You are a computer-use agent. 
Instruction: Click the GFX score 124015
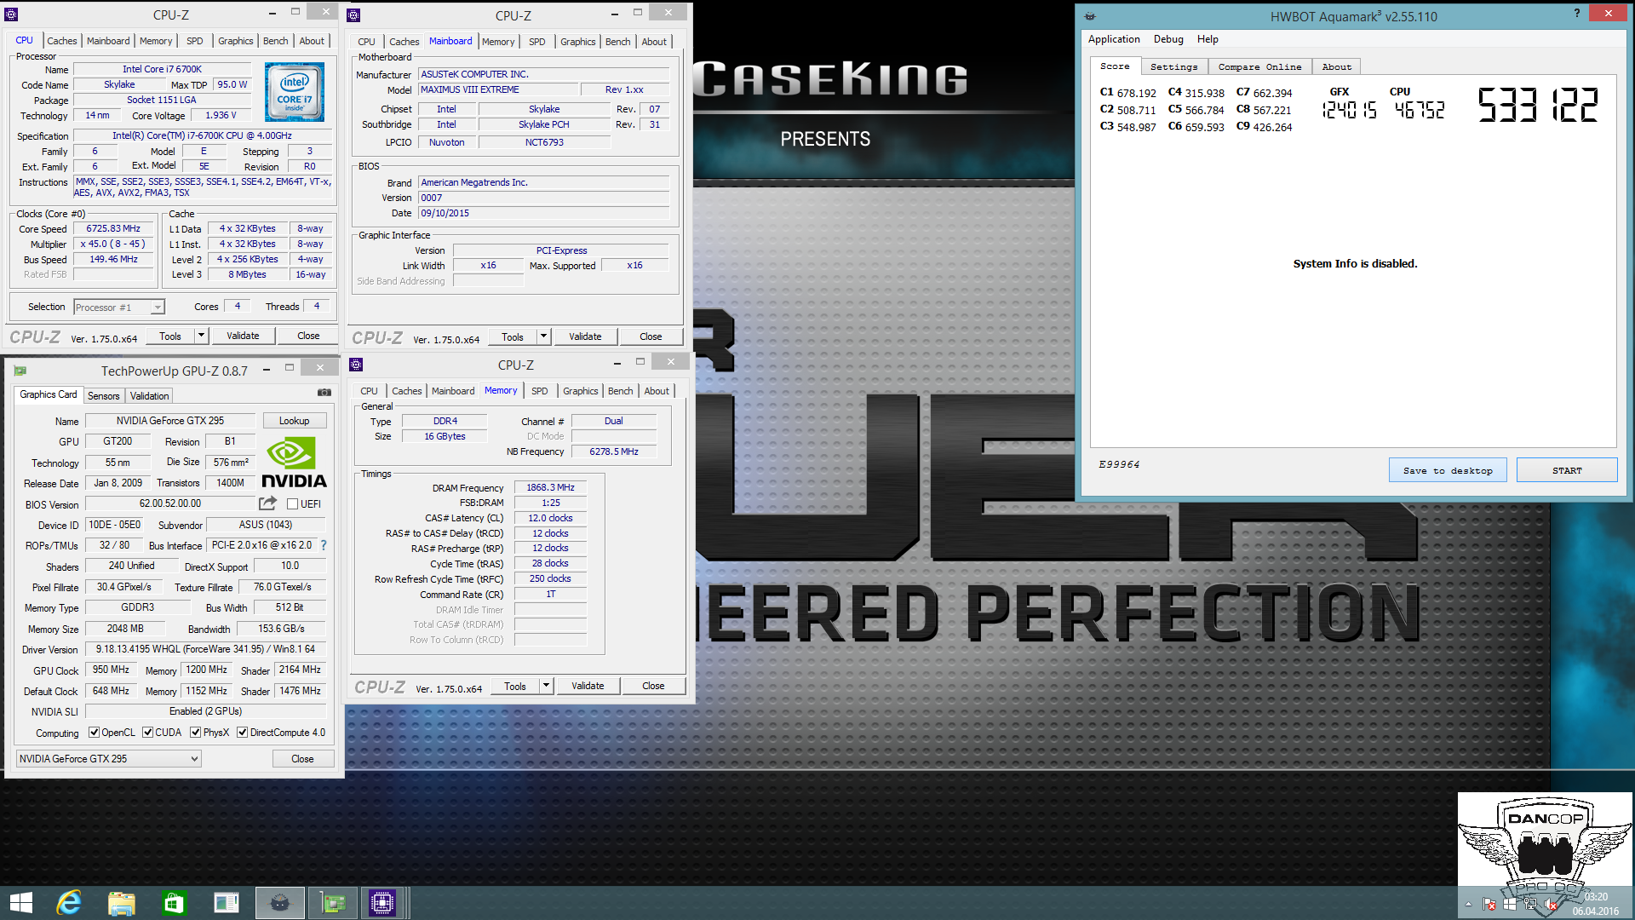[x=1349, y=110]
